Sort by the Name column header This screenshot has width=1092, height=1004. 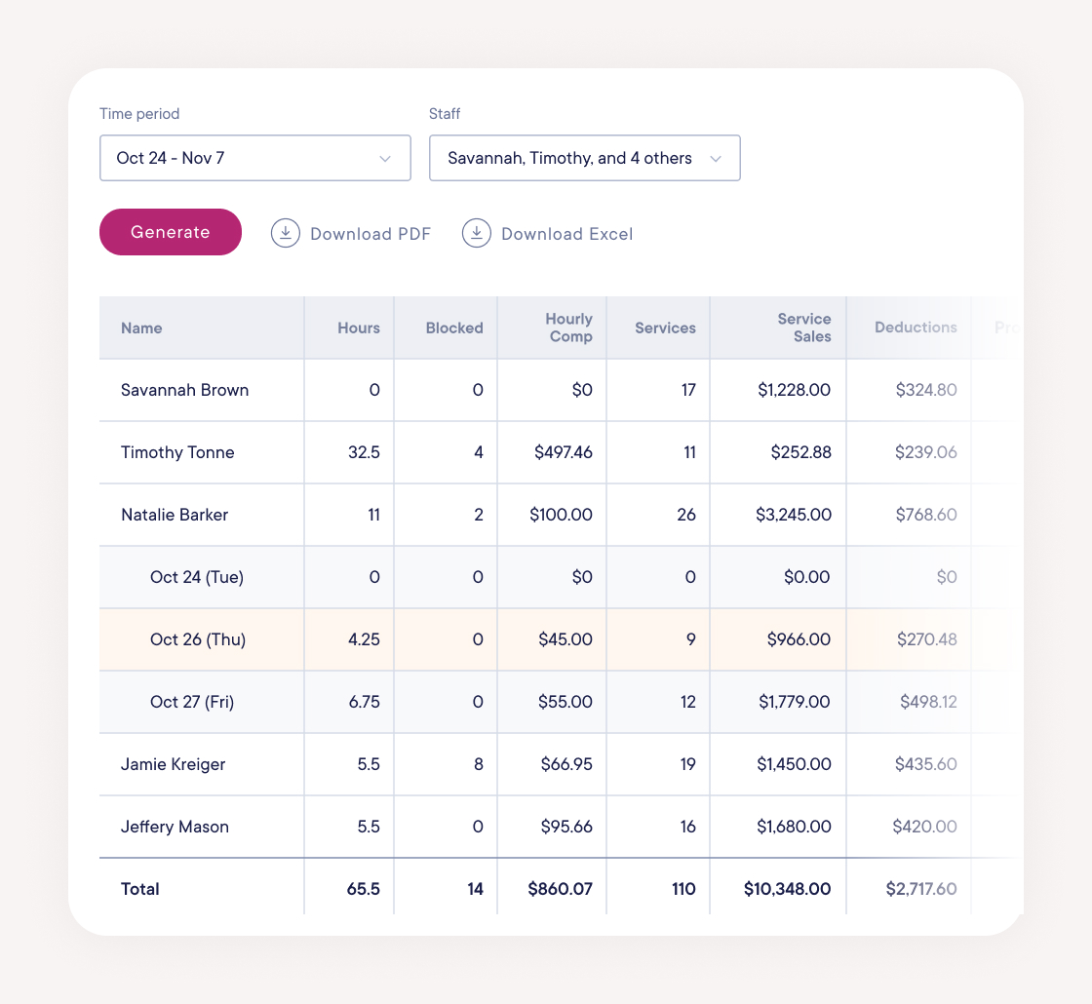(x=141, y=328)
